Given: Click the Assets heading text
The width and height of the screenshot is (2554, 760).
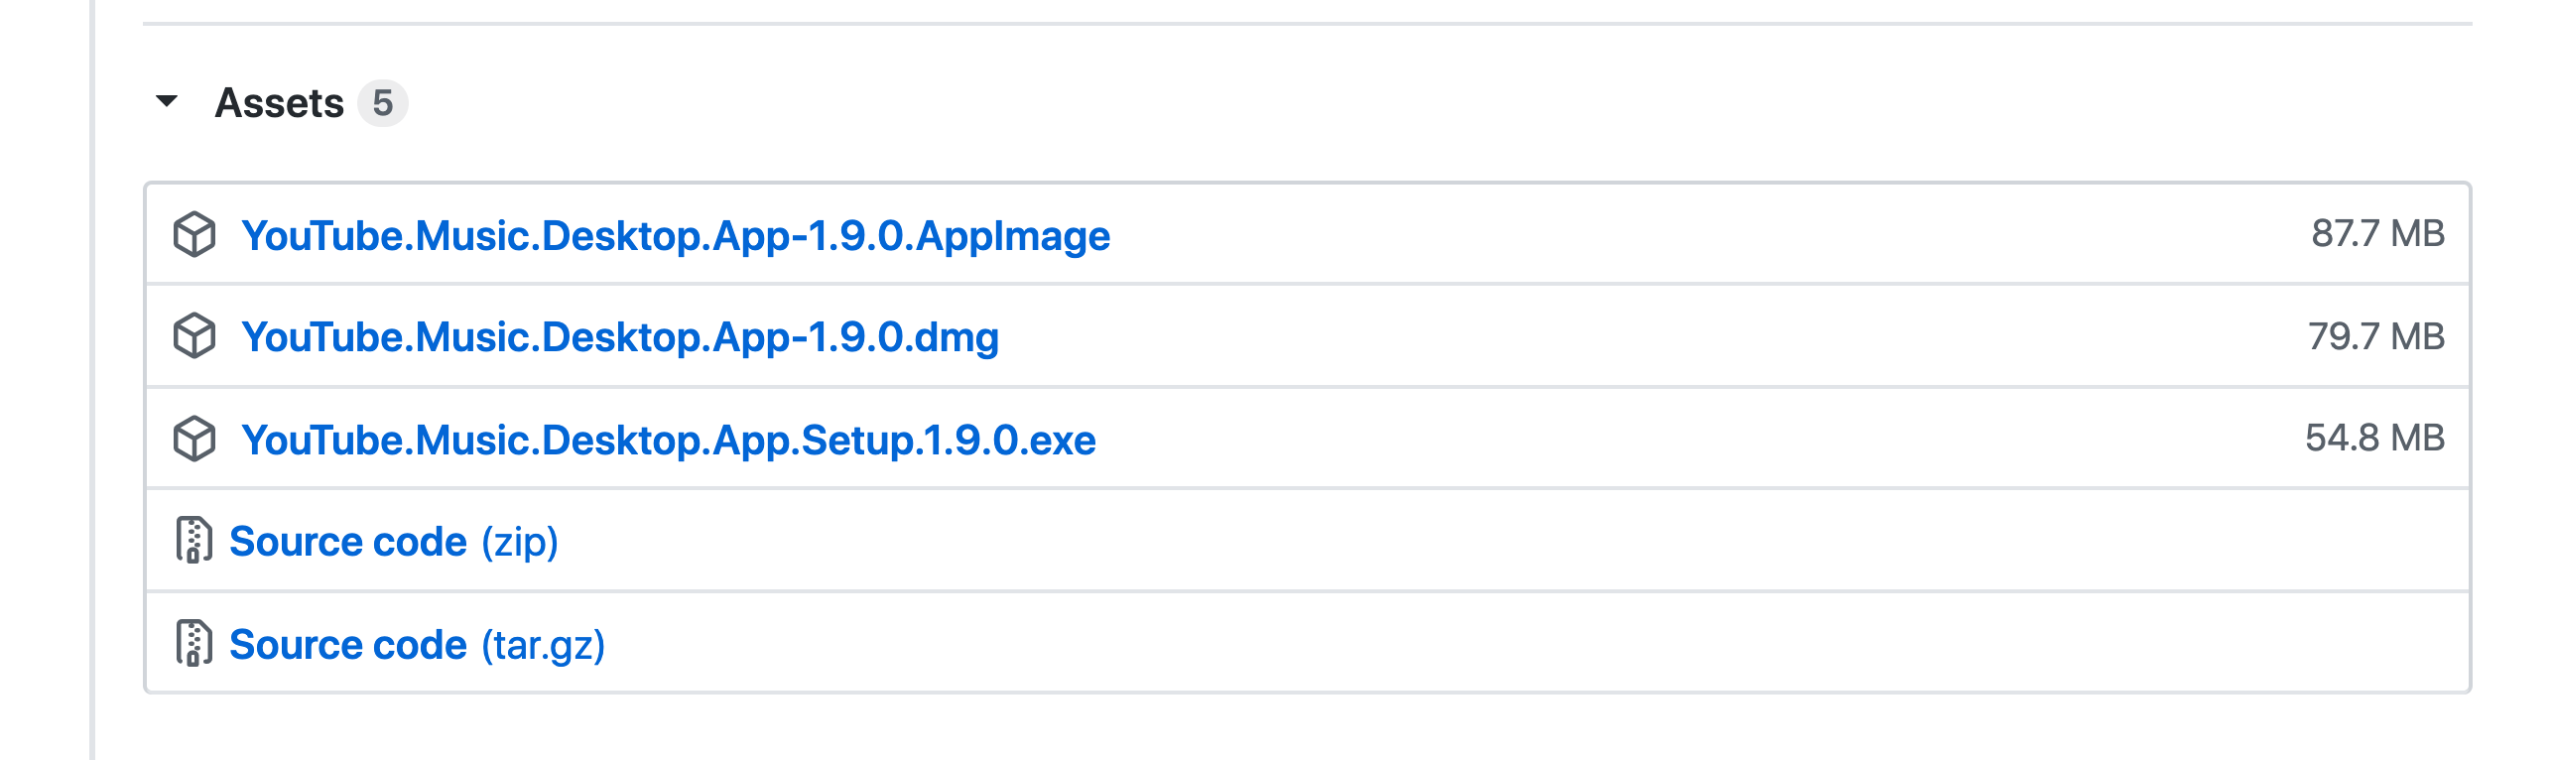Looking at the screenshot, I should (280, 103).
